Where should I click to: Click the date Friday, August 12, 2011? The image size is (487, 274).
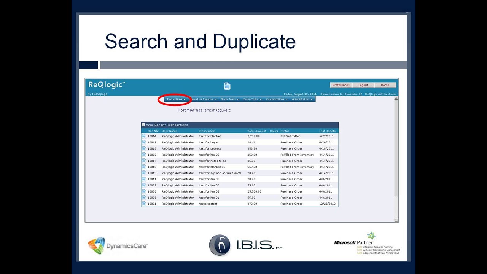coord(300,94)
